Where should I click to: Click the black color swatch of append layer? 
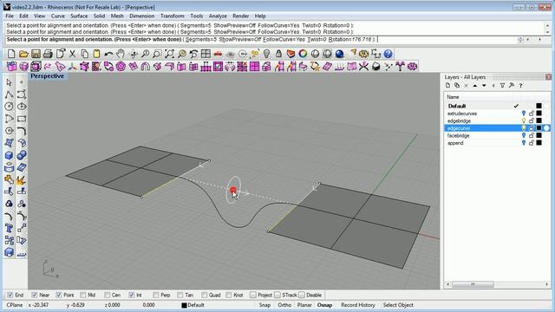click(x=539, y=143)
